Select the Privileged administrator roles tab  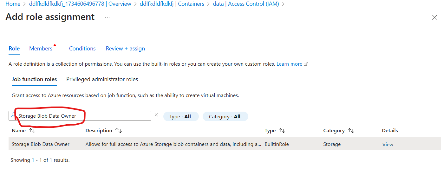point(102,79)
